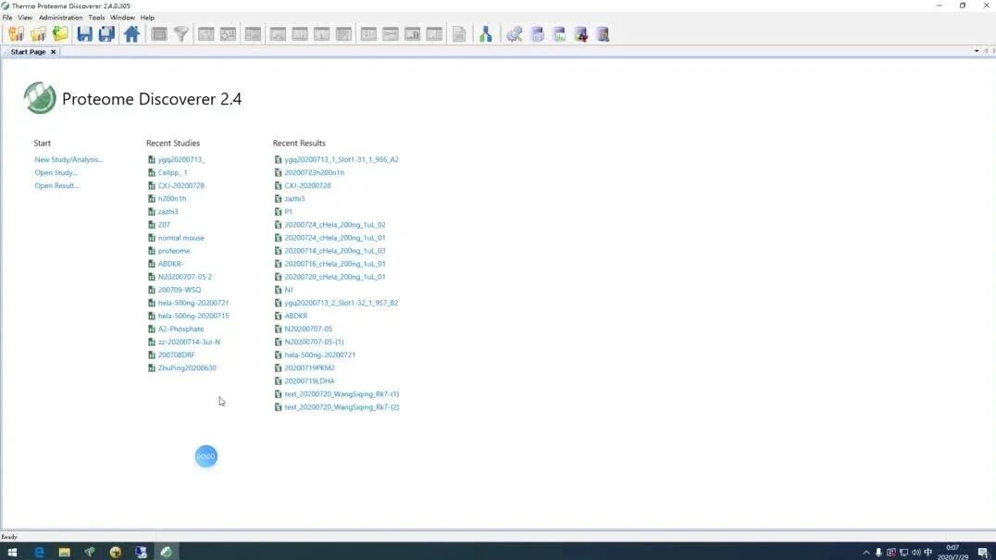The height and width of the screenshot is (560, 996).
Task: Open recent study 200709-WSQ
Action: 180,290
